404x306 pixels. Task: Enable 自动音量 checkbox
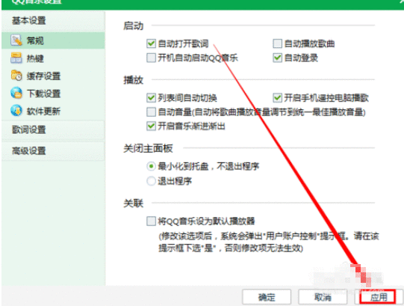coord(151,111)
